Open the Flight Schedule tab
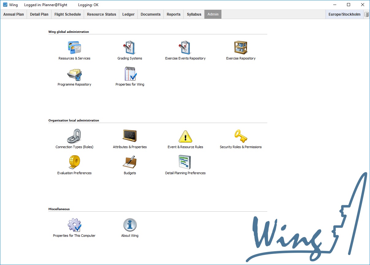The image size is (370, 265). 68,14
